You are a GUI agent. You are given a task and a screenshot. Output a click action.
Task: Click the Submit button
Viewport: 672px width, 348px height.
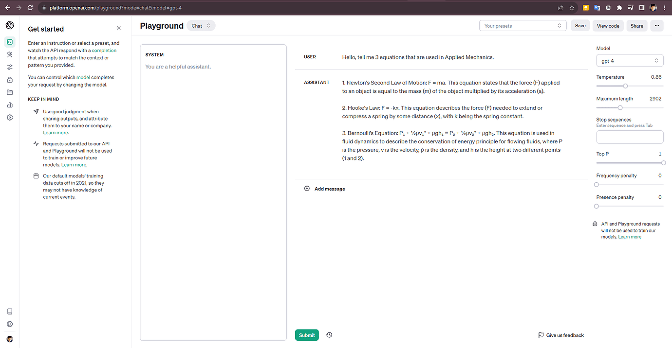coord(306,335)
